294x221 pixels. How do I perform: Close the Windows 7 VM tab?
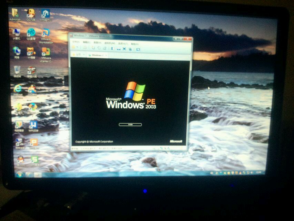(106, 56)
